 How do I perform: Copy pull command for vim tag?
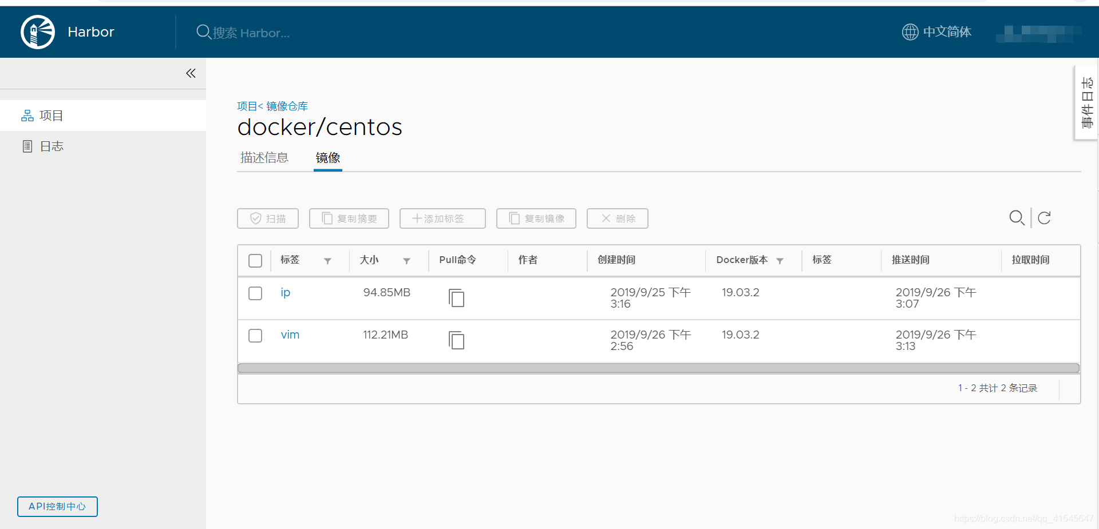click(456, 340)
